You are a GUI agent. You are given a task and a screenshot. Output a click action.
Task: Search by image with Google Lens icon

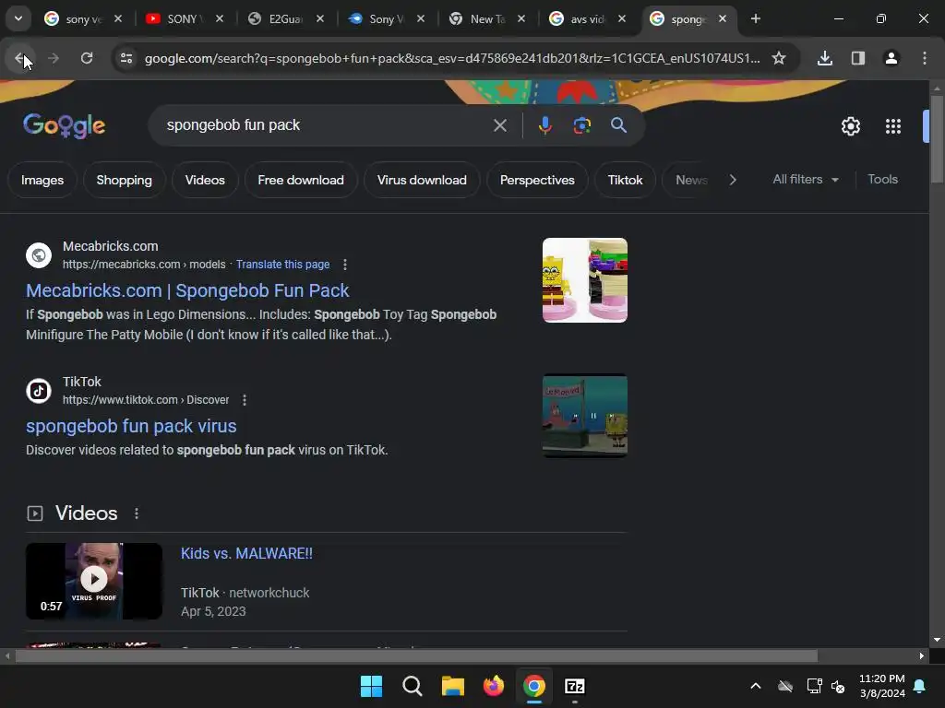581,125
